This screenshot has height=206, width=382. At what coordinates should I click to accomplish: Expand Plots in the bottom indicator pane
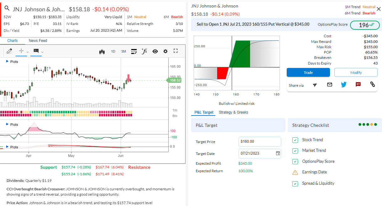point(12,147)
